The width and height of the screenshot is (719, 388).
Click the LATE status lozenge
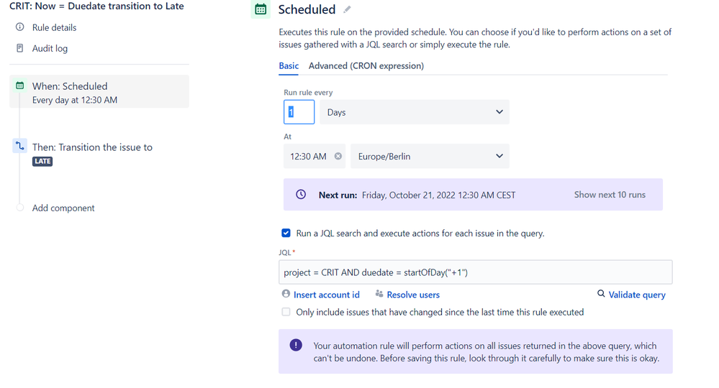(42, 161)
